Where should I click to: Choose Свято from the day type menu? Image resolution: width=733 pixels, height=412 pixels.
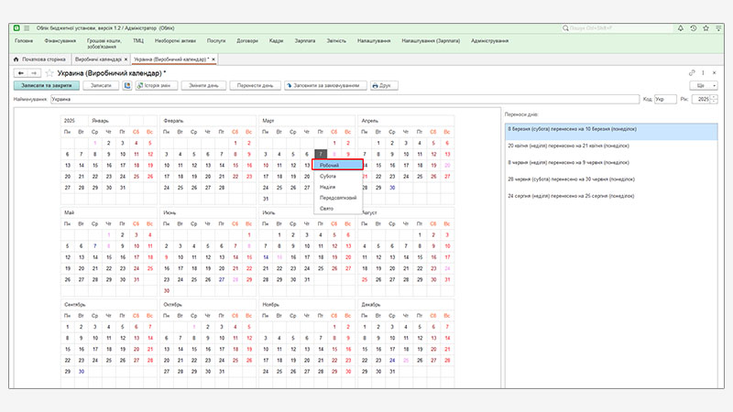[327, 208]
